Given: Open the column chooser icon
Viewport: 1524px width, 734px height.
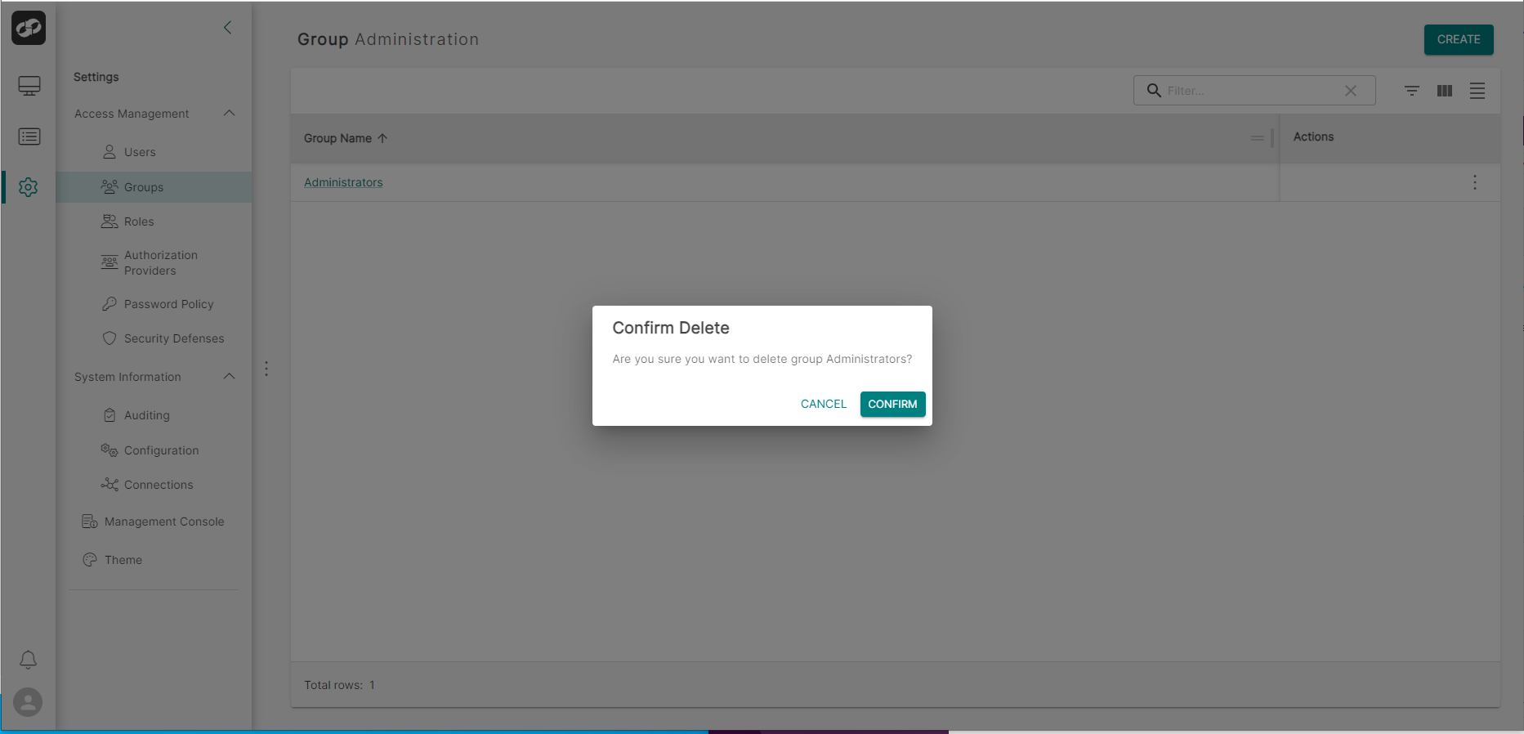Looking at the screenshot, I should pos(1445,91).
